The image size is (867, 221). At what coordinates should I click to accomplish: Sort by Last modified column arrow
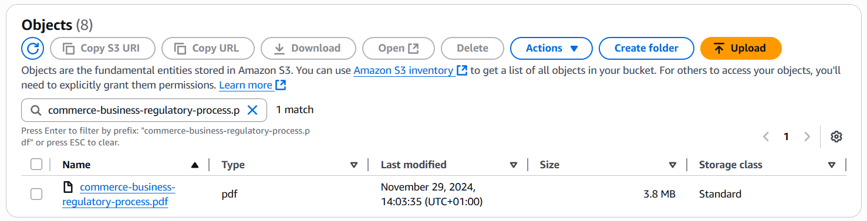pyautogui.click(x=514, y=165)
